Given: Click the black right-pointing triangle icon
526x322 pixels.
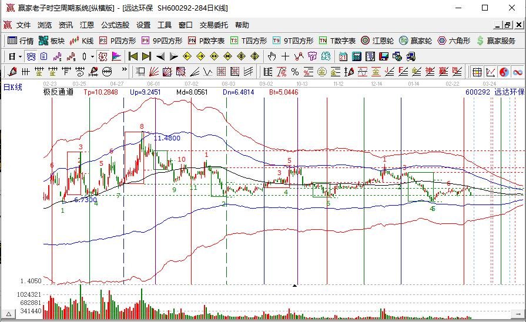Looking at the screenshot, I should (174, 56).
